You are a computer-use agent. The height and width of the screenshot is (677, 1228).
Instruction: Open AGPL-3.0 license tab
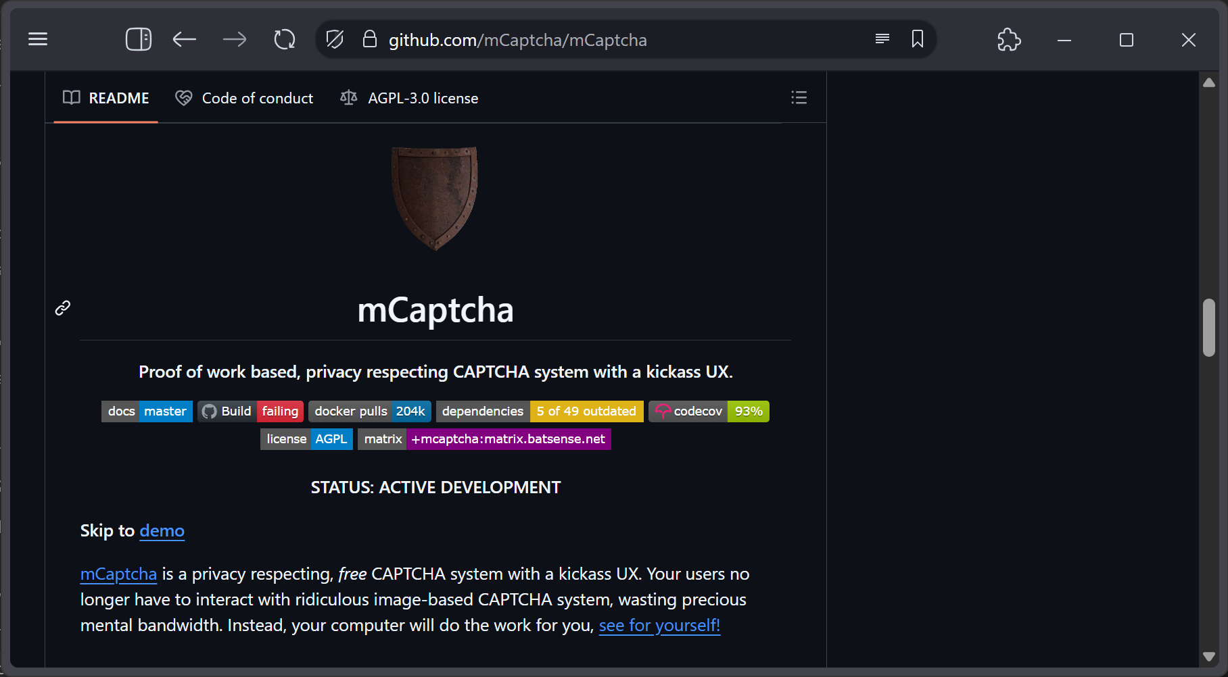[409, 98]
